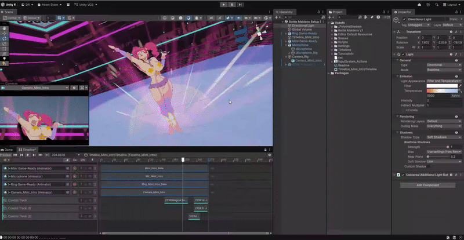464x240 pixels.
Task: Lock the Hierarchy panel
Action: [318, 12]
